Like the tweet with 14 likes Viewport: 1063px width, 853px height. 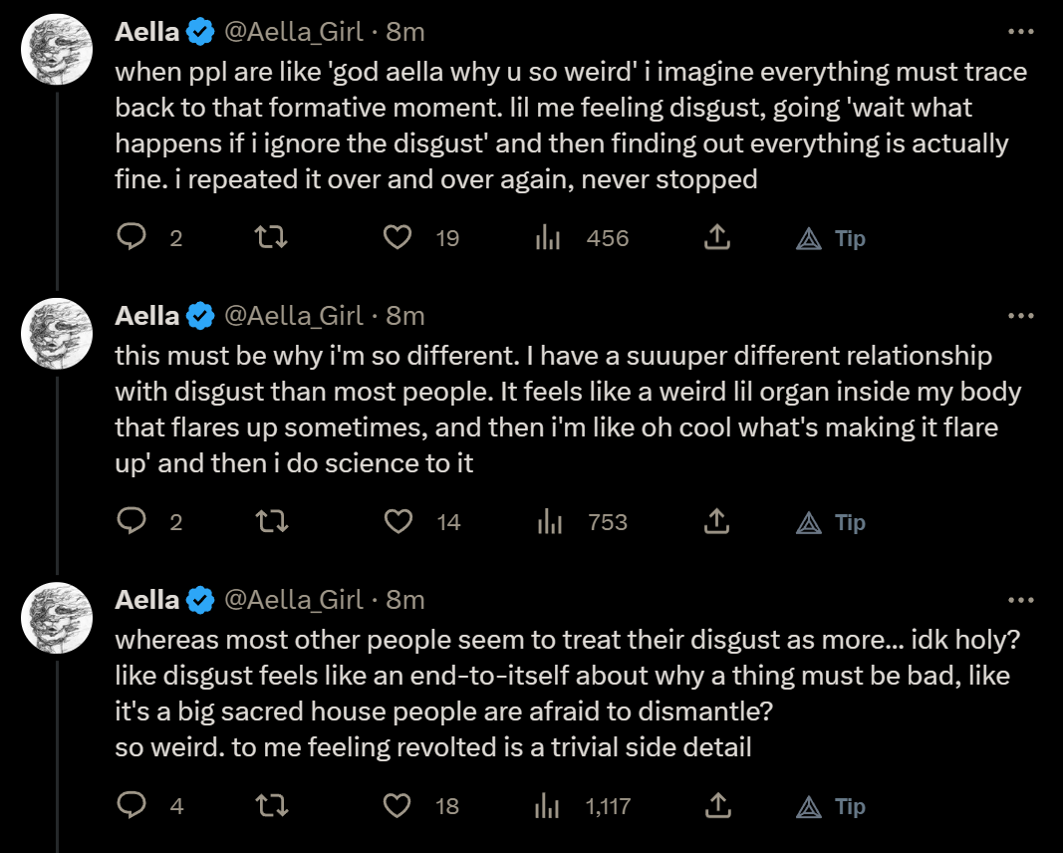398,521
